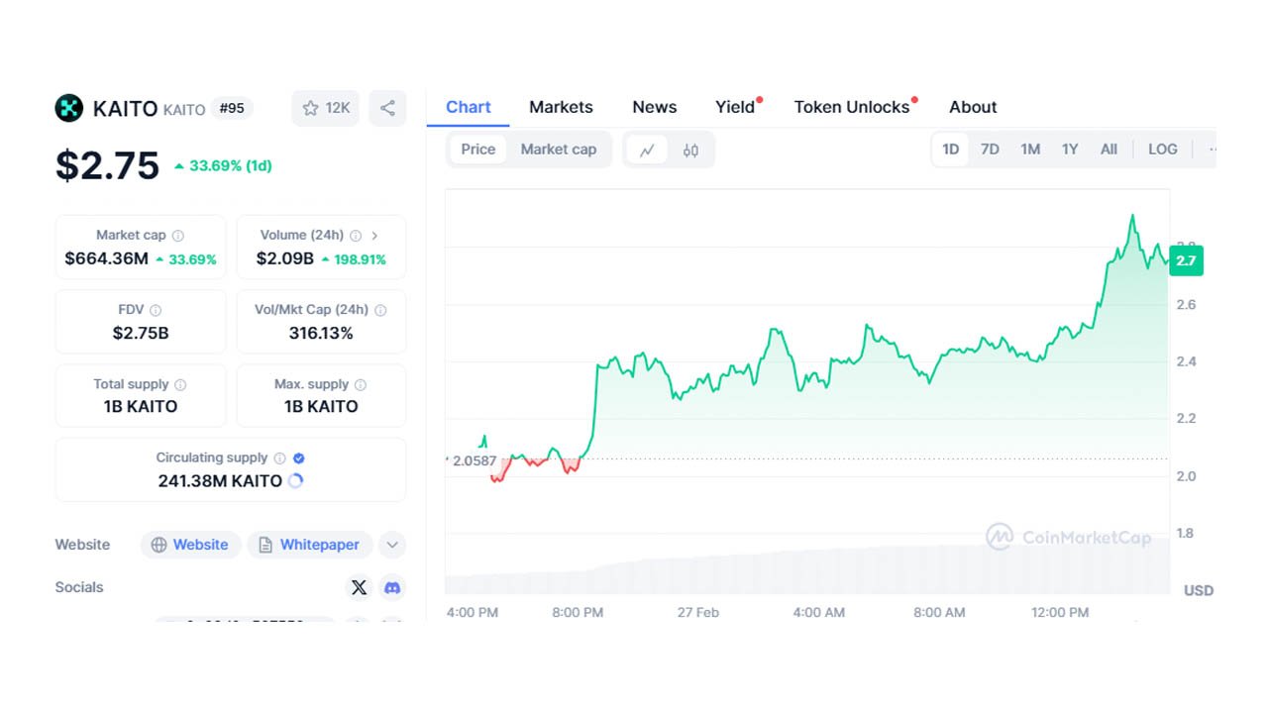
Task: Open the Token Unlocks tab
Action: click(852, 107)
